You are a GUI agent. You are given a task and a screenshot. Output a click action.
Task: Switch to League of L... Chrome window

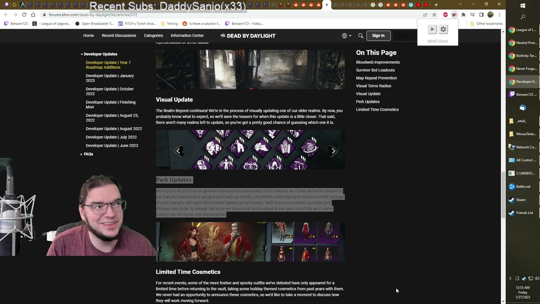[x=523, y=30]
